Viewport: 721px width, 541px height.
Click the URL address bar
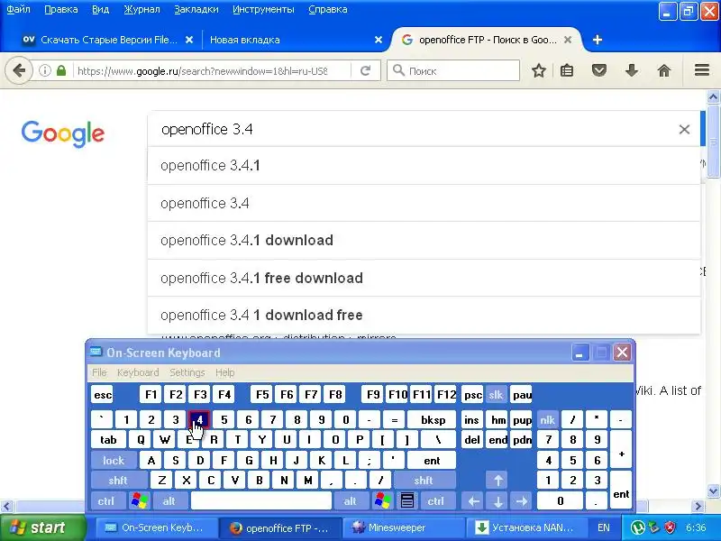tap(202, 71)
